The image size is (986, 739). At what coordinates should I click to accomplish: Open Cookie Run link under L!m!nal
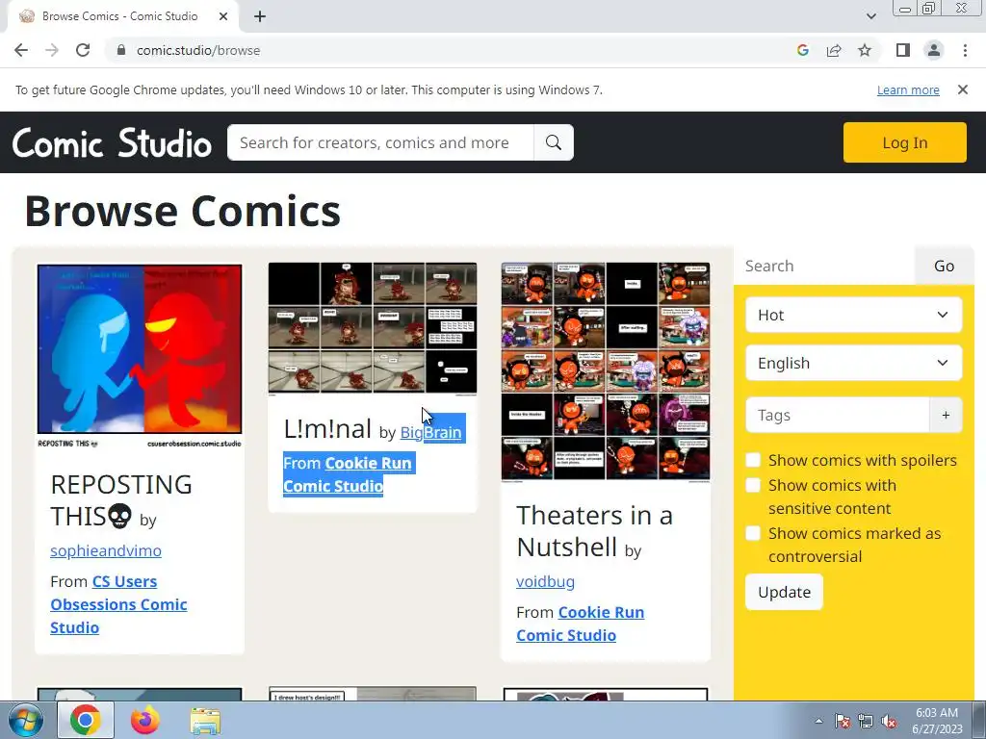[x=347, y=474]
